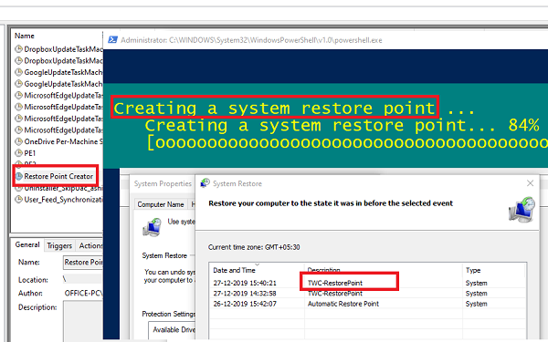Switch to the General tab
548x342 pixels.
pyautogui.click(x=27, y=245)
